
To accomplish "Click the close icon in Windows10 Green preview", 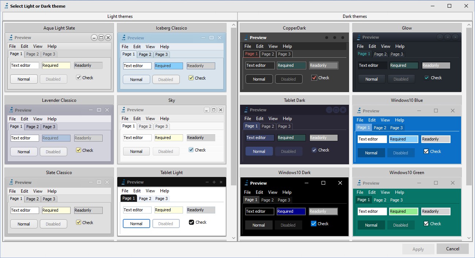I will click(453, 183).
